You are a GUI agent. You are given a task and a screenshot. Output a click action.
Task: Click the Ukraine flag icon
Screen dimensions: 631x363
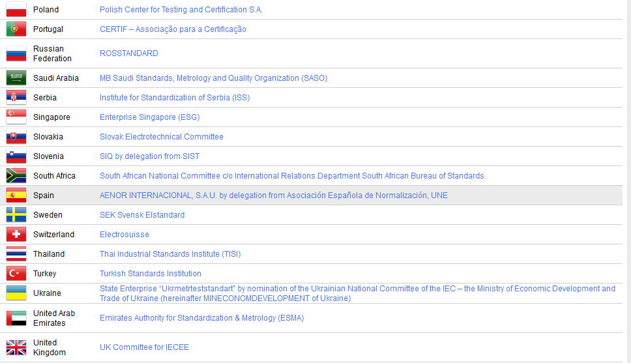16,293
